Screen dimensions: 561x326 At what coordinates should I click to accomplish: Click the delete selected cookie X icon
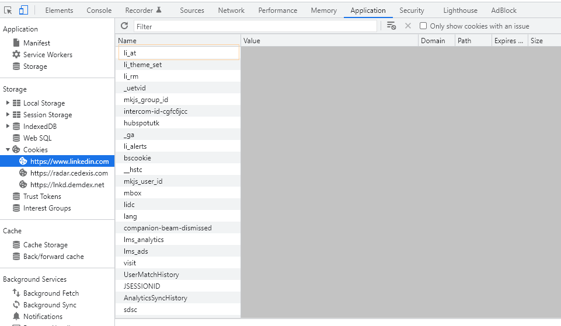408,26
